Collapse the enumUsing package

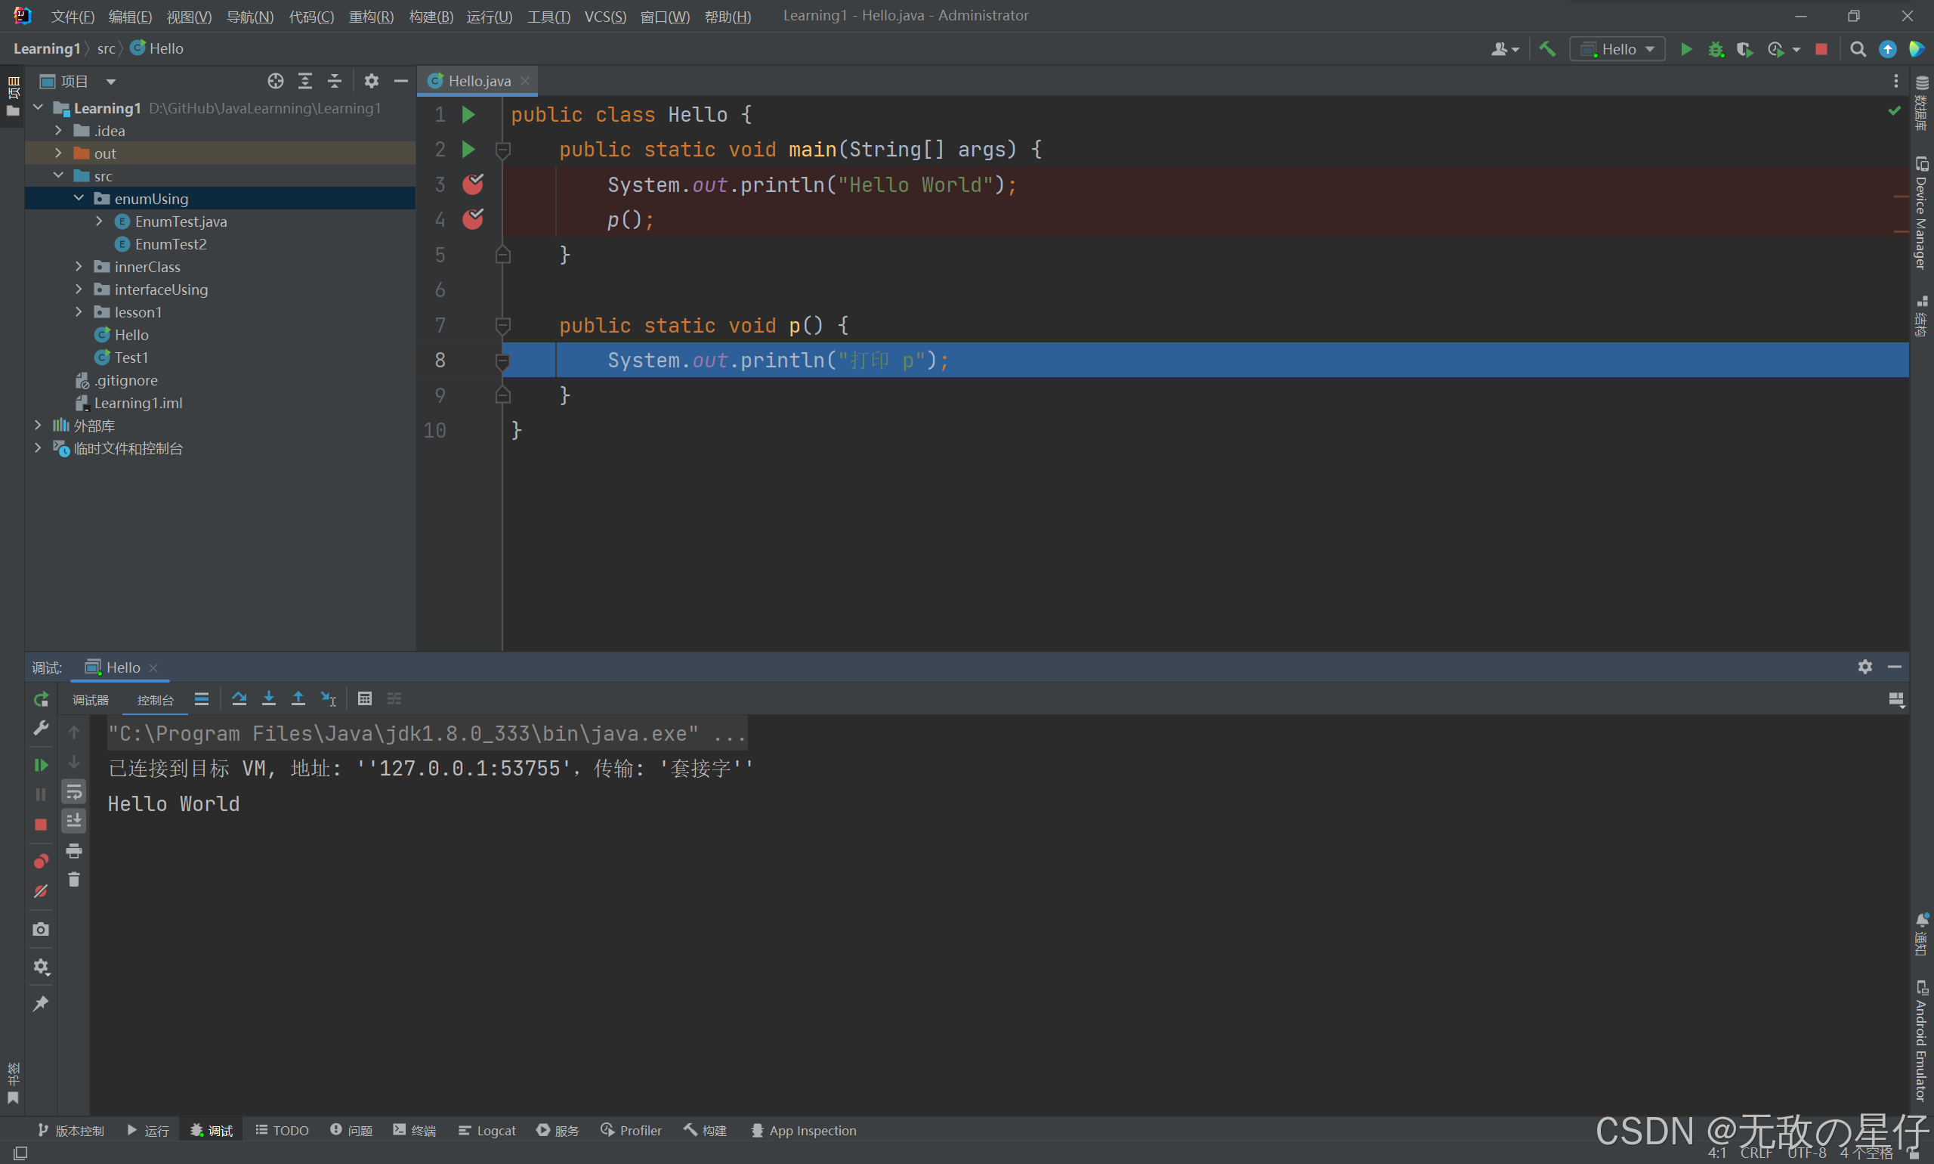pyautogui.click(x=79, y=199)
